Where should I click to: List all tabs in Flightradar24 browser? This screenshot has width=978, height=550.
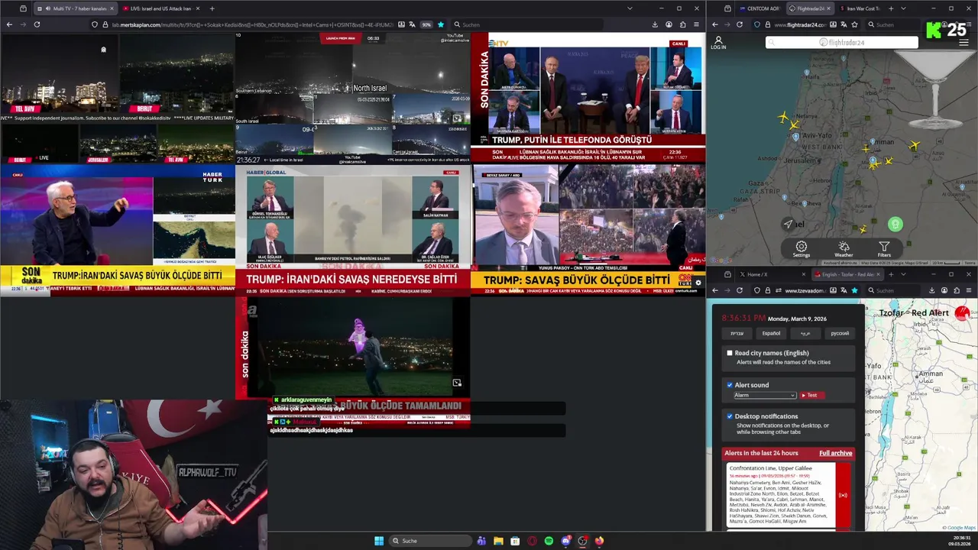[903, 8]
